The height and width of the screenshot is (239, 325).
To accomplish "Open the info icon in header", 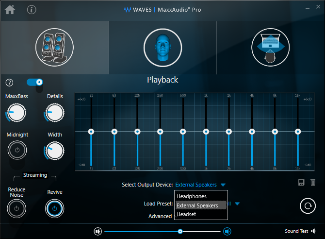I will (32, 10).
